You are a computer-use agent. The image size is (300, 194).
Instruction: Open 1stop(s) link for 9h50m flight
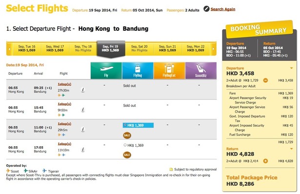coord(64,104)
